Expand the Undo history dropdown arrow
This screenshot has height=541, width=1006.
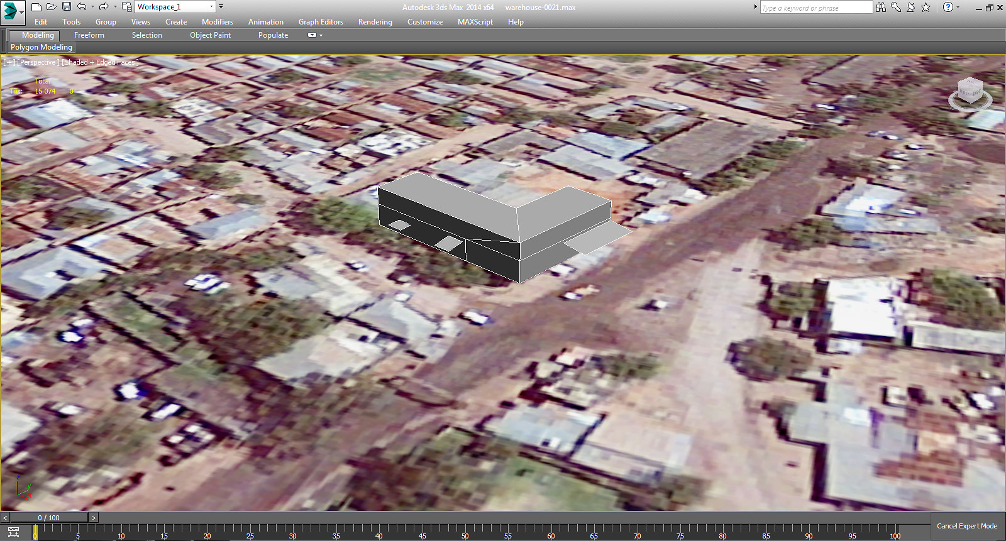click(92, 7)
